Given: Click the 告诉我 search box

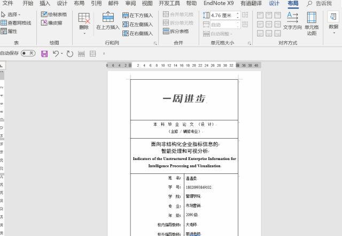Looking at the screenshot, I should [x=320, y=3].
